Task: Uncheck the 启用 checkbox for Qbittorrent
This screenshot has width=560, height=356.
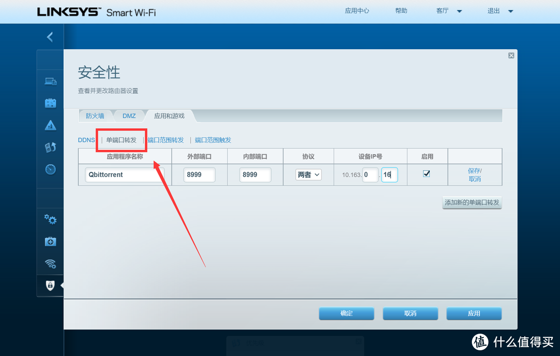Action: tap(426, 174)
